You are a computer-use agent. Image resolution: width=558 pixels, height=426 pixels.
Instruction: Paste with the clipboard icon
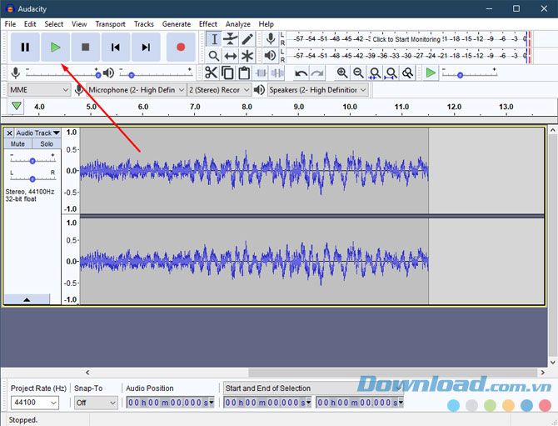(x=244, y=73)
